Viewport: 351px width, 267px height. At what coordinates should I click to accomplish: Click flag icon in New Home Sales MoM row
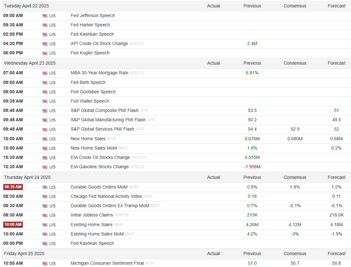click(45, 148)
